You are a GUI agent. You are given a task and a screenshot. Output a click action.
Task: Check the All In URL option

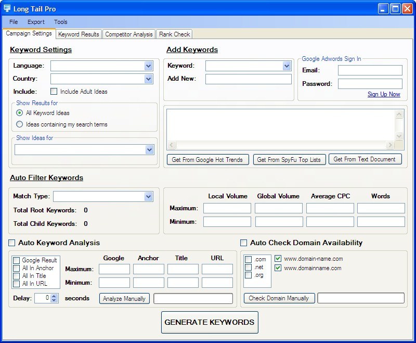tap(17, 284)
